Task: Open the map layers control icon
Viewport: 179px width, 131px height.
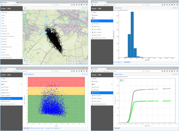Action: pyautogui.click(x=86, y=12)
